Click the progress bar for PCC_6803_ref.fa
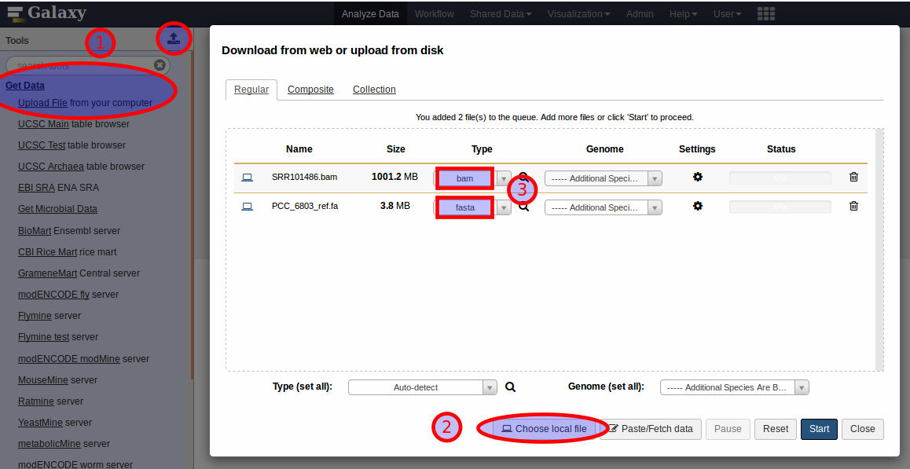The image size is (910, 469). point(780,207)
